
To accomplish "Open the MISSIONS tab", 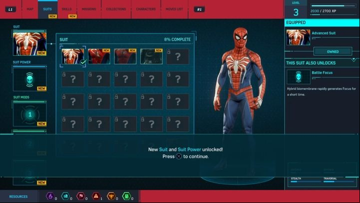I will pyautogui.click(x=89, y=9).
